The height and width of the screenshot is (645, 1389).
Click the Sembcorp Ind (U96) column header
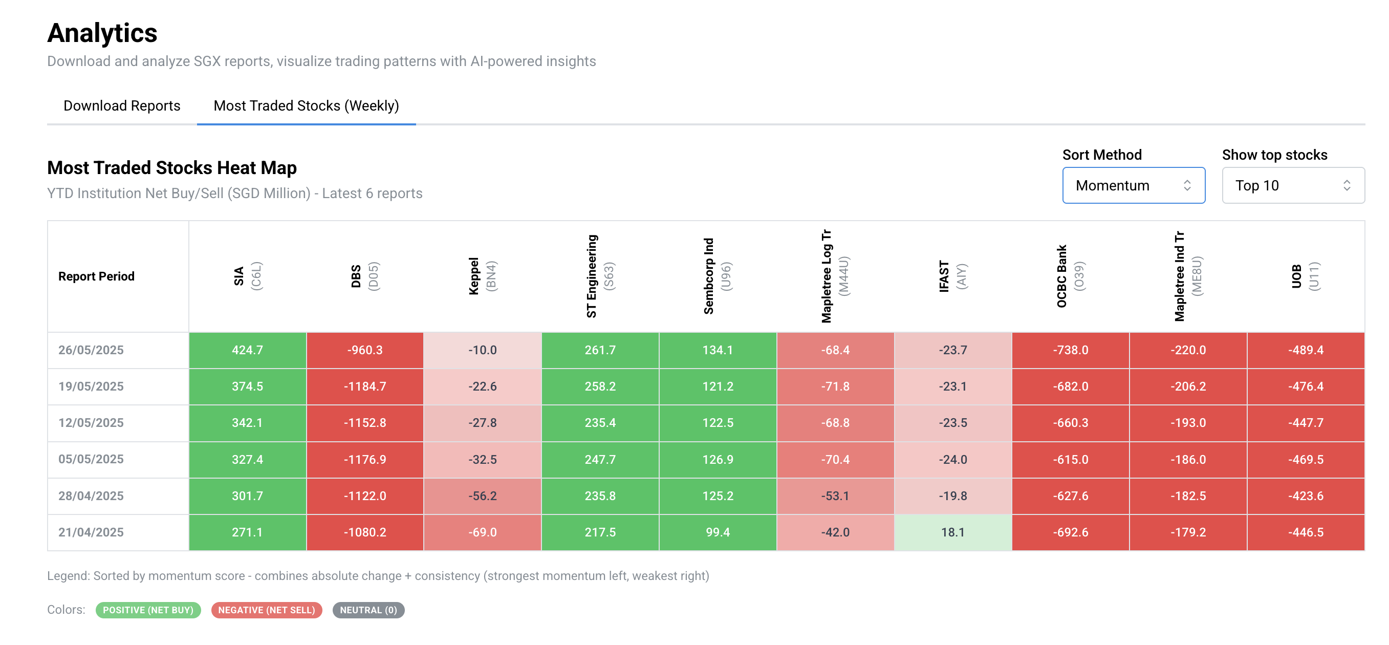718,276
